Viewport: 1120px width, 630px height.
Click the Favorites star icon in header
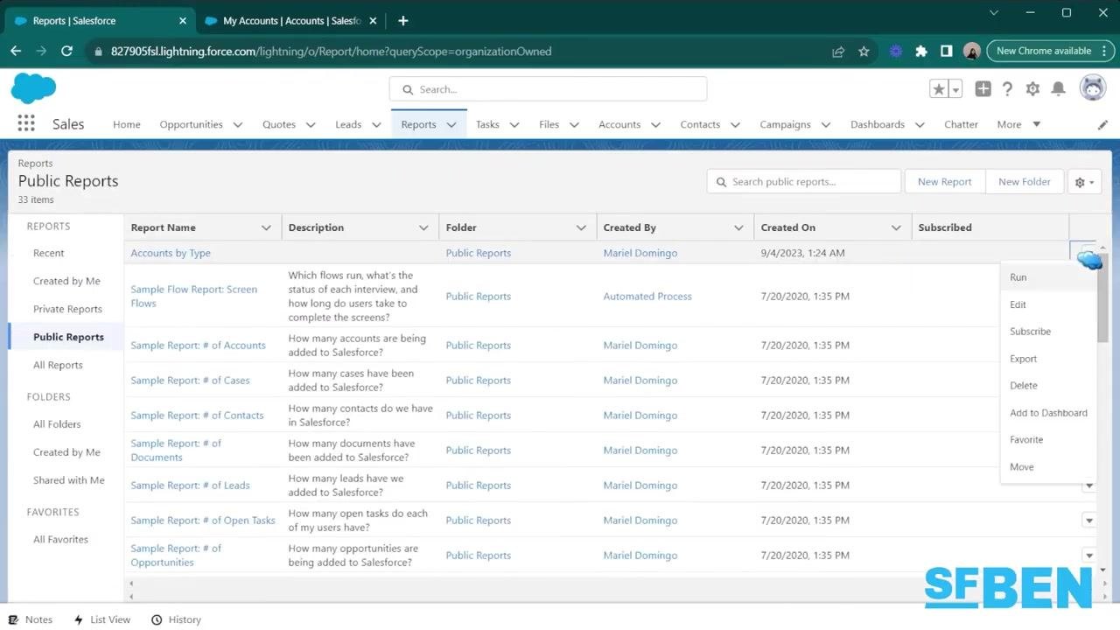tap(939, 89)
